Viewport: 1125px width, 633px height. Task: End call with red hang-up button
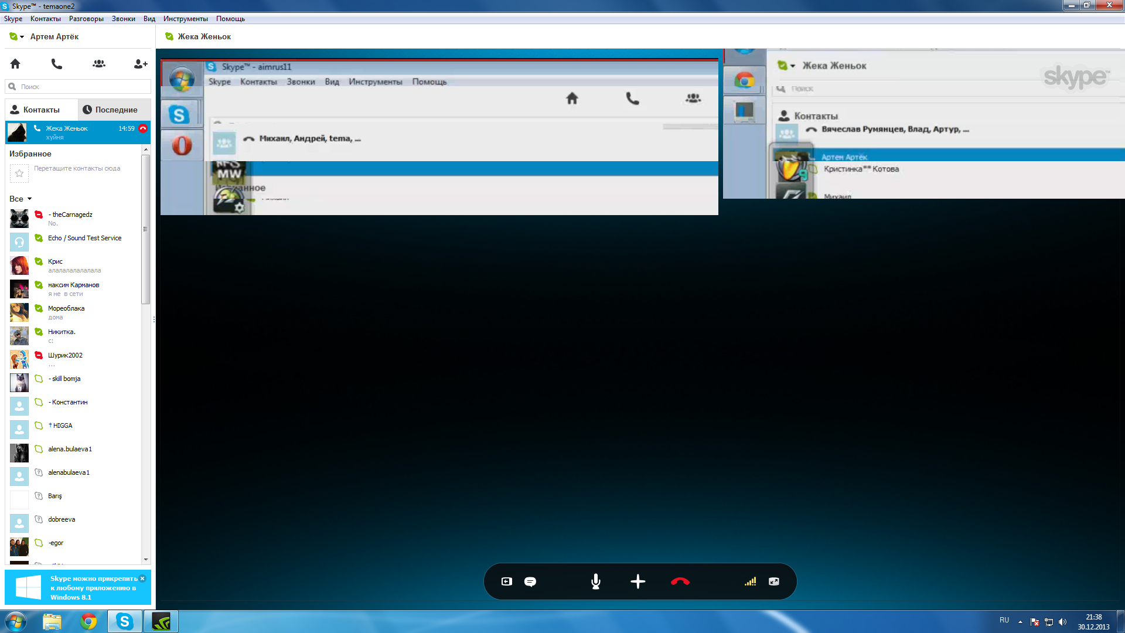[680, 581]
